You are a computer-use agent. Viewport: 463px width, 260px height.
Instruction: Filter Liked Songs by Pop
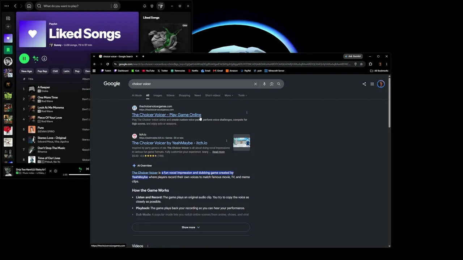click(x=77, y=71)
